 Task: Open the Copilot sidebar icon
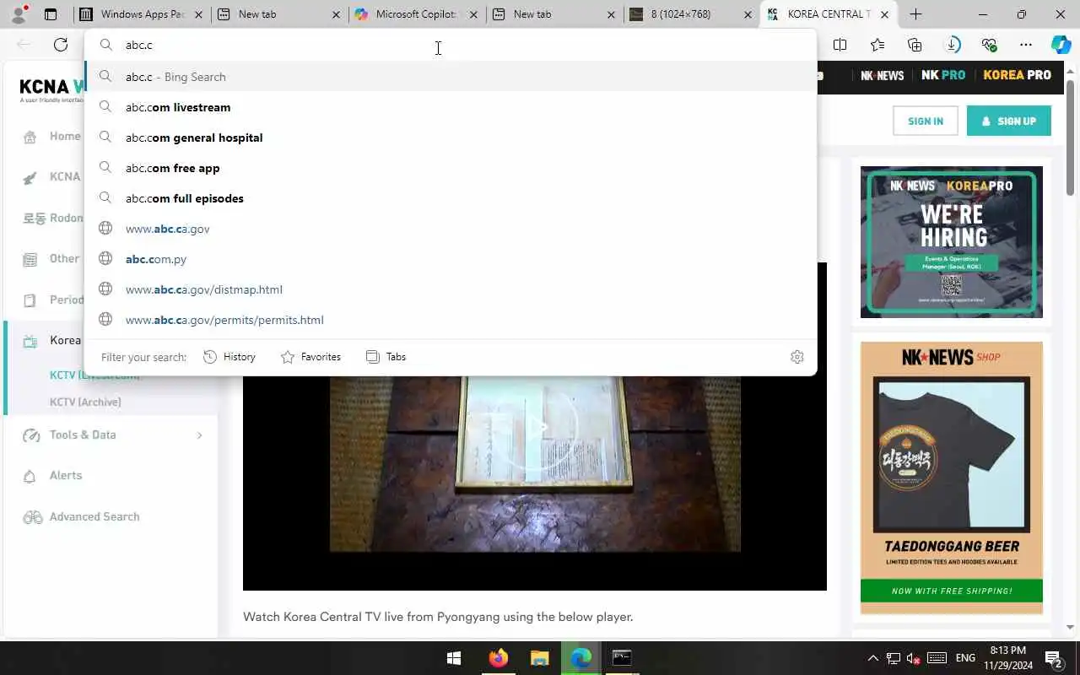(1061, 45)
